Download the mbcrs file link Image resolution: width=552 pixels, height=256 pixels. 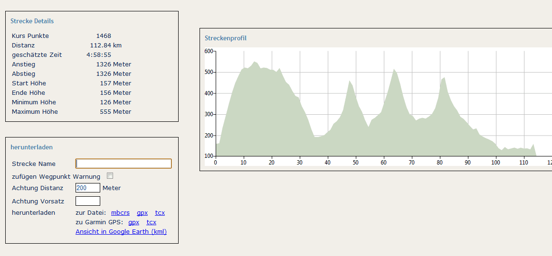[x=120, y=213]
